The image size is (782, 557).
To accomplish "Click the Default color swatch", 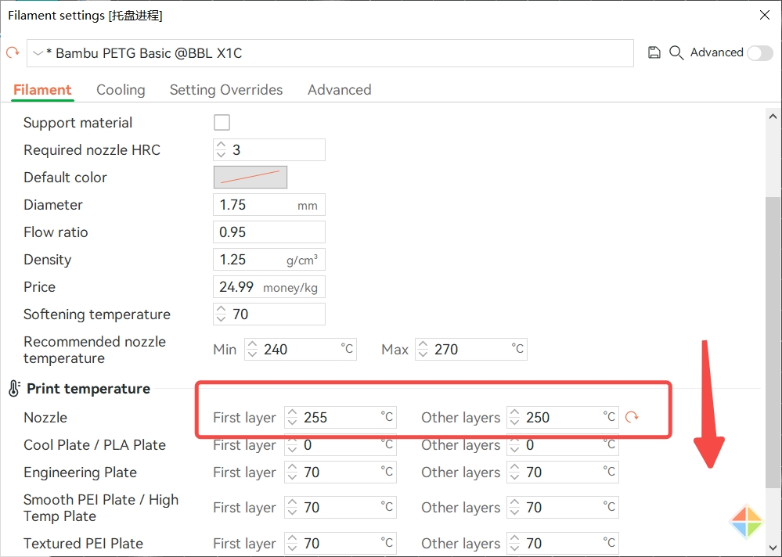I will (250, 178).
